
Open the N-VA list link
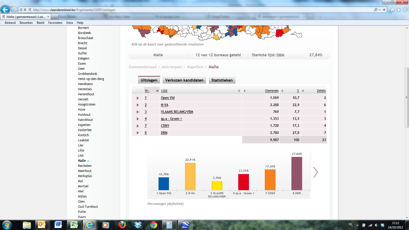(x=165, y=105)
